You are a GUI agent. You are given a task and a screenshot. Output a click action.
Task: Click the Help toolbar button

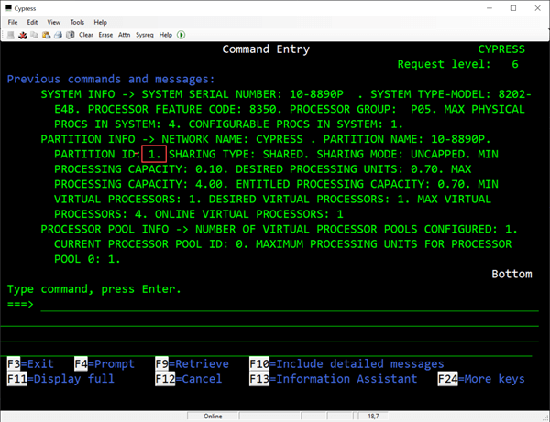(166, 35)
